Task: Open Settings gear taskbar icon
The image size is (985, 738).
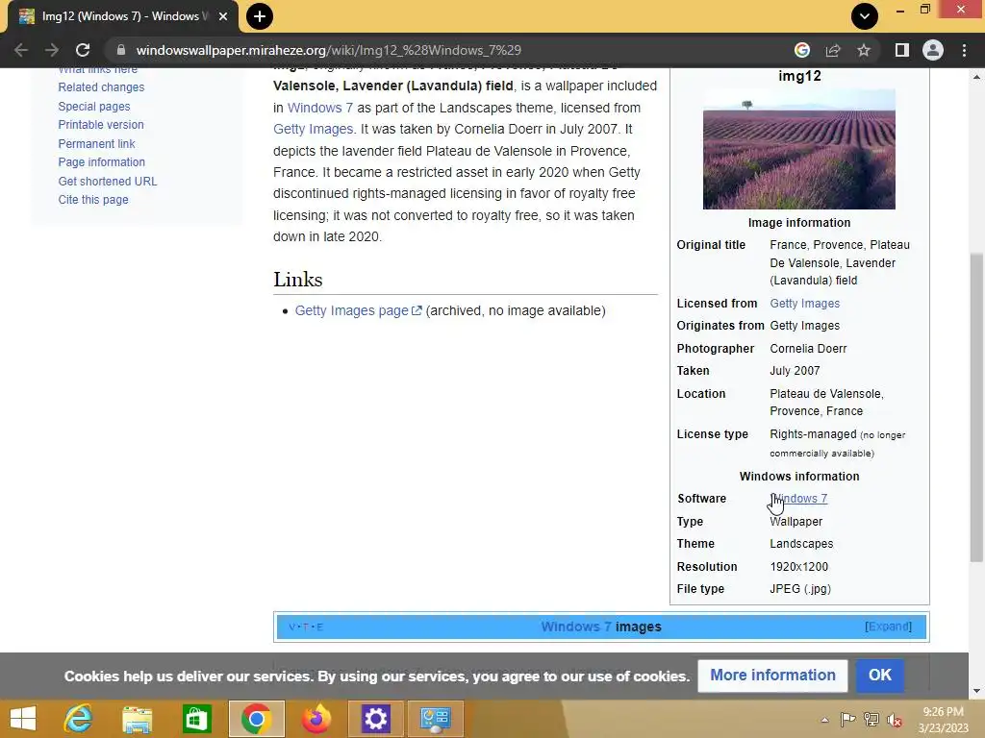Action: 376,719
